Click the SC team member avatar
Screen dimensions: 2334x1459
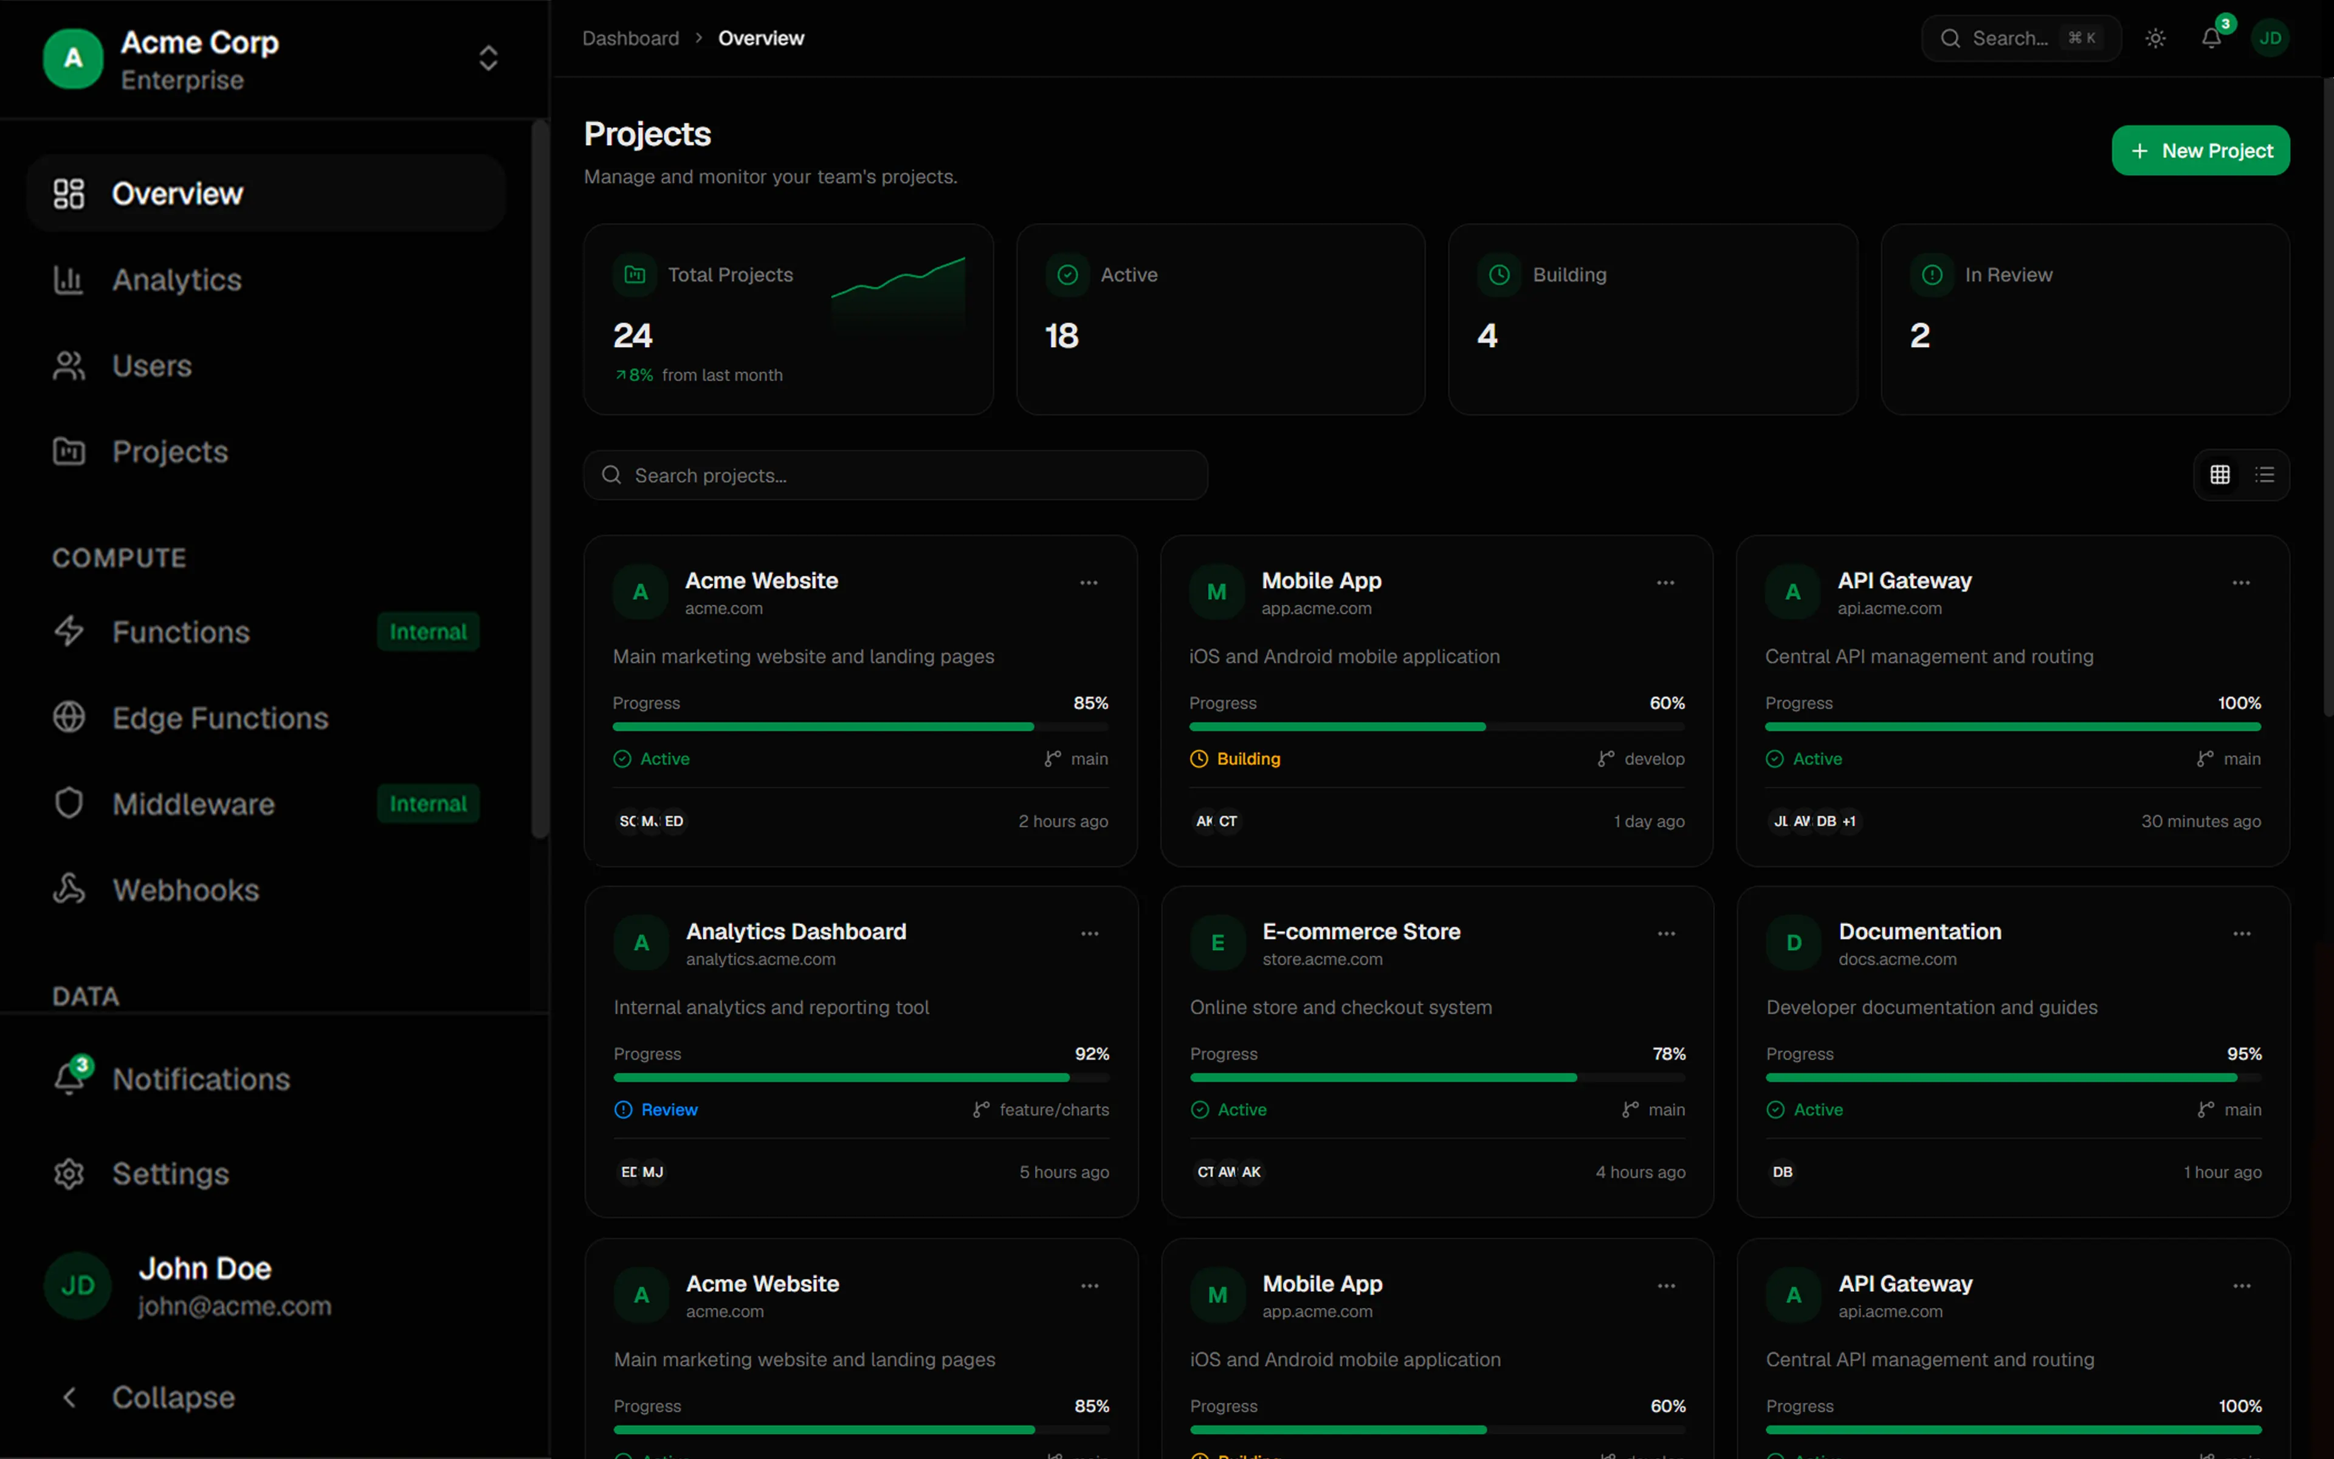(x=628, y=821)
